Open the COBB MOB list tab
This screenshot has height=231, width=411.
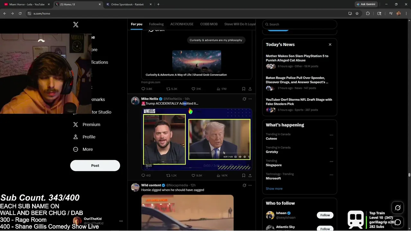[209, 24]
